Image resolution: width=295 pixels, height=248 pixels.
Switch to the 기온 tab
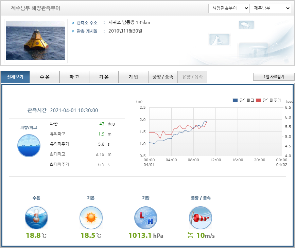pos(104,77)
